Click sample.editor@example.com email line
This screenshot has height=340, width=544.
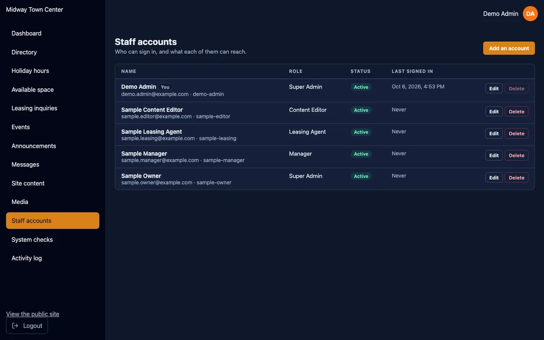[x=175, y=117]
